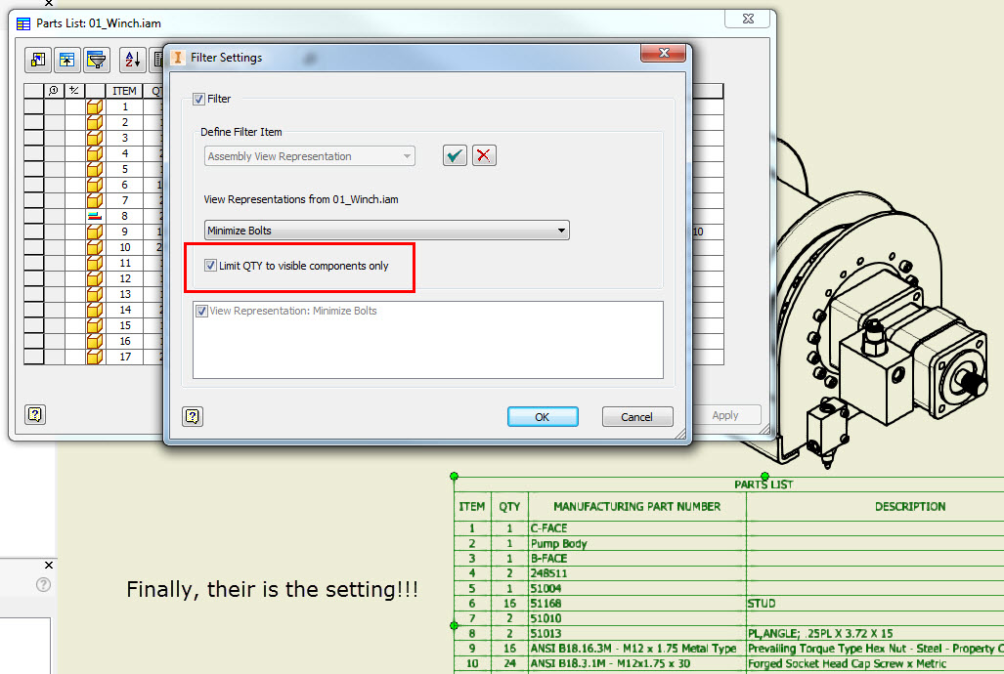The height and width of the screenshot is (674, 1004).
Task: Click the Apply button in Parts List
Action: click(724, 415)
